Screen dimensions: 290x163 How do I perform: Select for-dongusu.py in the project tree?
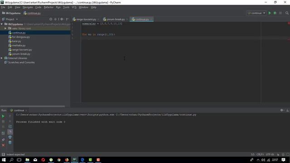click(x=21, y=37)
